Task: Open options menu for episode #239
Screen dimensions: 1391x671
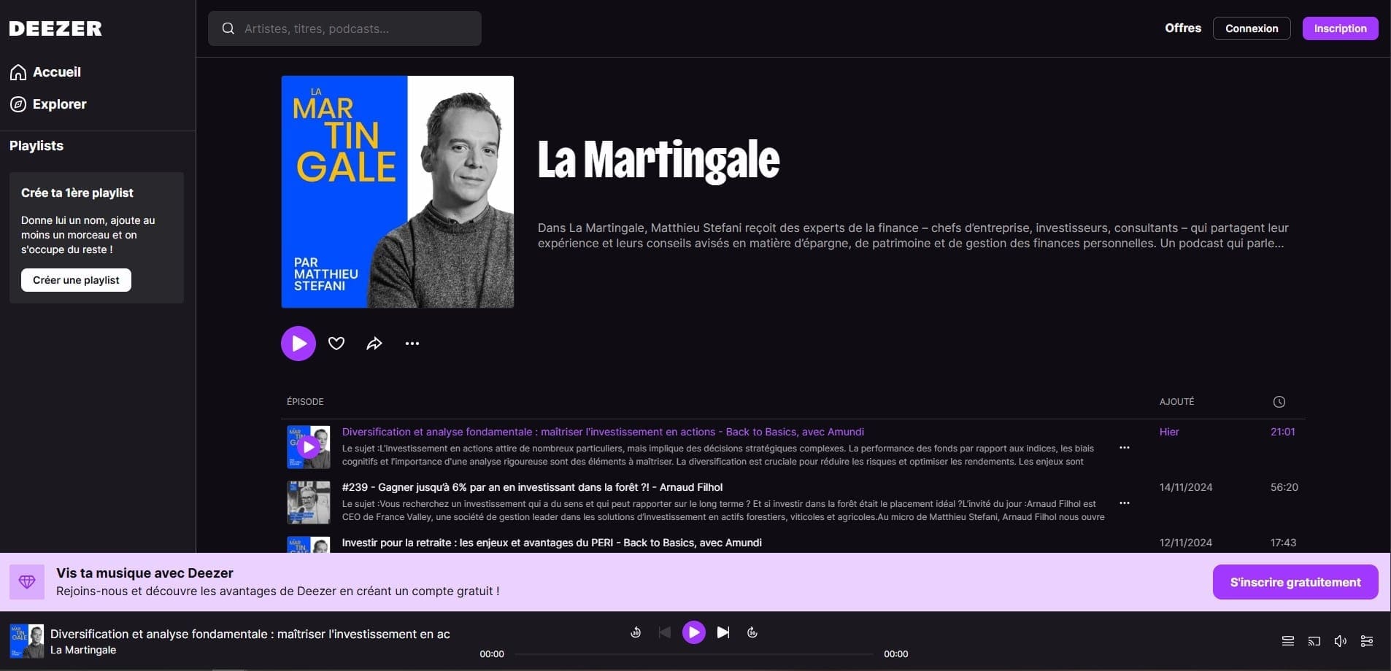Action: [x=1125, y=503]
